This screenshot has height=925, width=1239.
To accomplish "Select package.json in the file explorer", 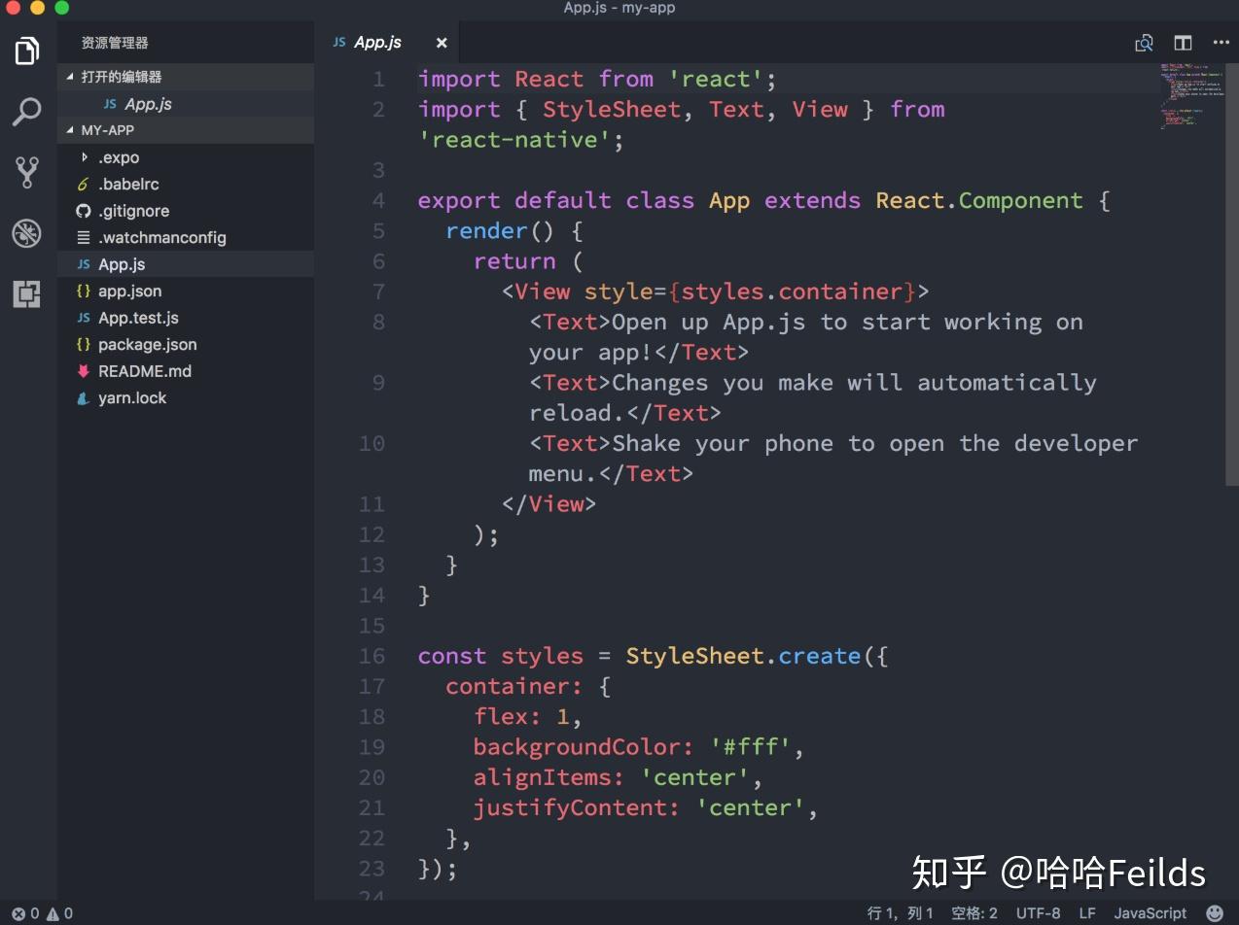I will coord(147,344).
